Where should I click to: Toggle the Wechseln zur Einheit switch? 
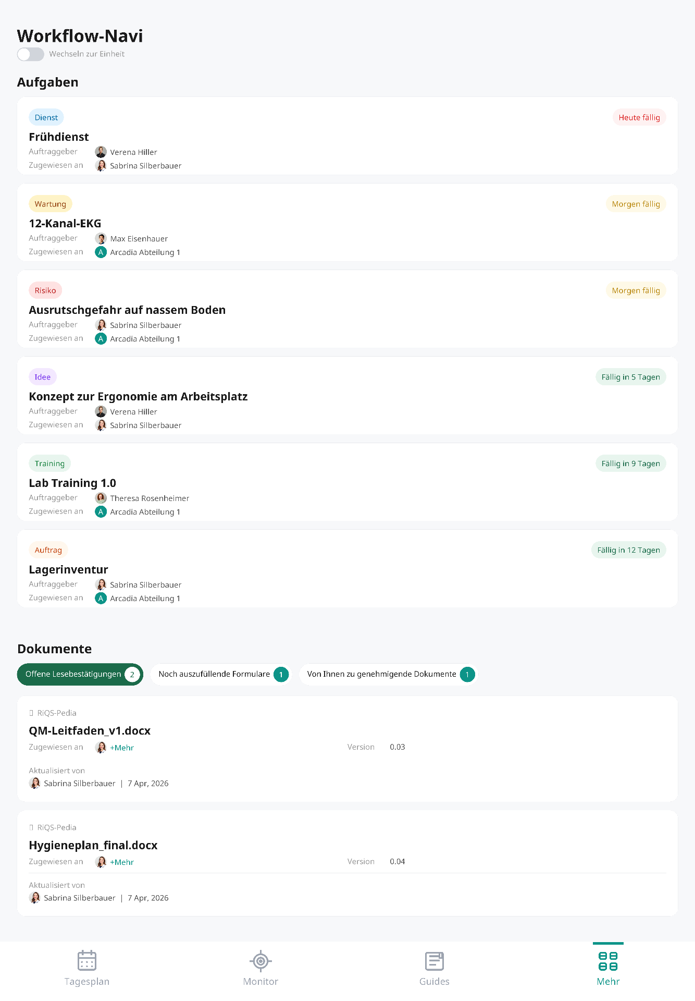(x=31, y=54)
